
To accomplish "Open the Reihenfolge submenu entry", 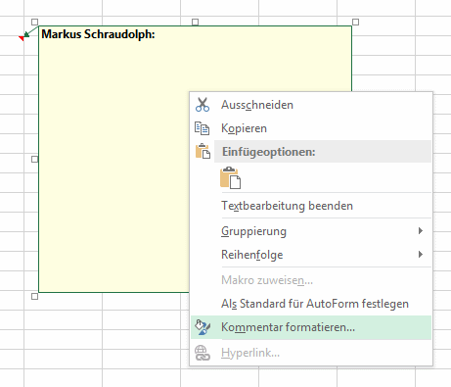I will (311, 255).
